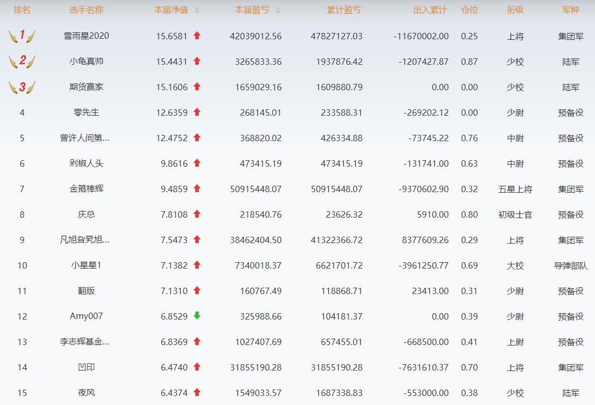Image resolution: width=595 pixels, height=405 pixels.
Task: Click the rank 3 laurel medal icon
Action: coord(22,87)
